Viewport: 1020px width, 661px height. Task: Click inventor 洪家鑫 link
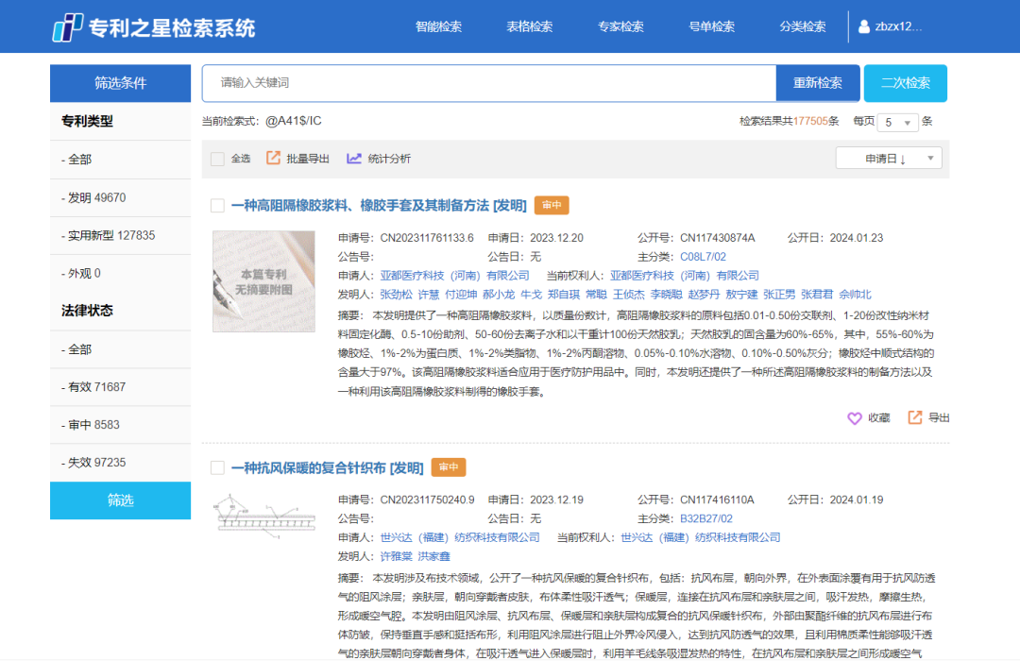coord(433,557)
